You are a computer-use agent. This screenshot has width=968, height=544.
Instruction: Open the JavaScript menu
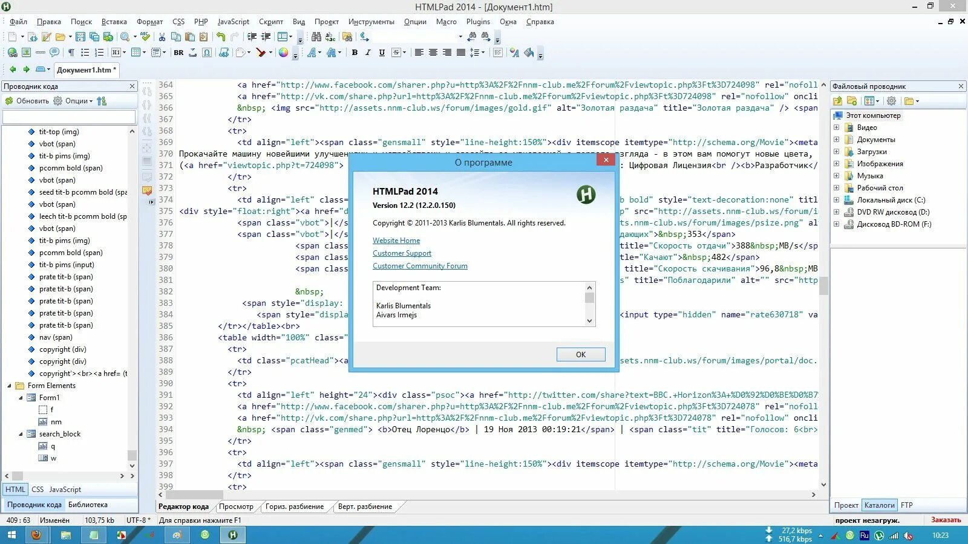coord(233,22)
